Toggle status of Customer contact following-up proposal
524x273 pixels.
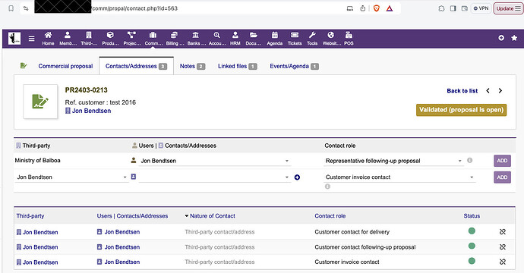[x=472, y=246]
